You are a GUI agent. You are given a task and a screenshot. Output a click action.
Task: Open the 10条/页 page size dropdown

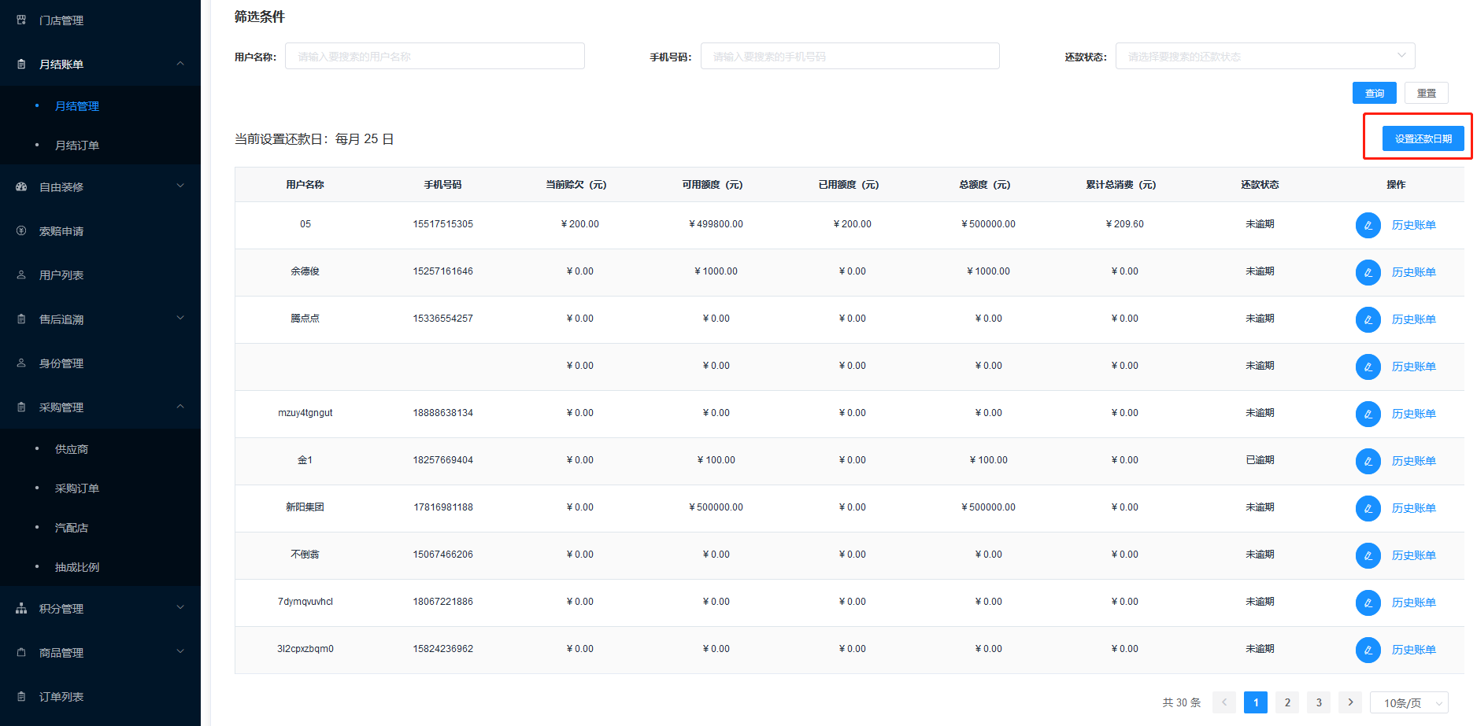(x=1409, y=702)
